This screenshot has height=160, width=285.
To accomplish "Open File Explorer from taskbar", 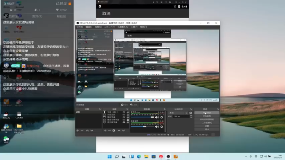I will (x=146, y=156).
